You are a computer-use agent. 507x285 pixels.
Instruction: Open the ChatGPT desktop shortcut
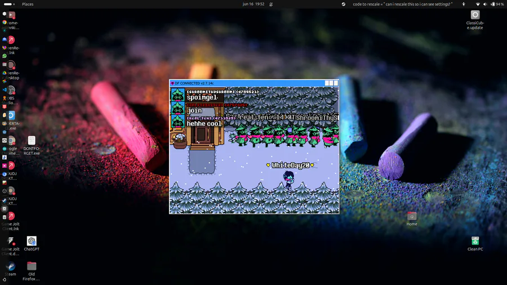click(x=32, y=244)
